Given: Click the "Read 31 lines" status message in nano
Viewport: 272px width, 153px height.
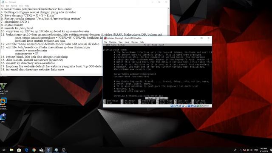Looking at the screenshot, I should point(157,98).
